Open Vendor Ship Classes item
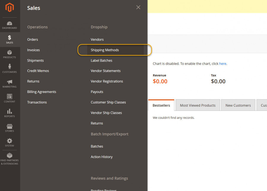This screenshot has height=191, width=267. pos(106,113)
